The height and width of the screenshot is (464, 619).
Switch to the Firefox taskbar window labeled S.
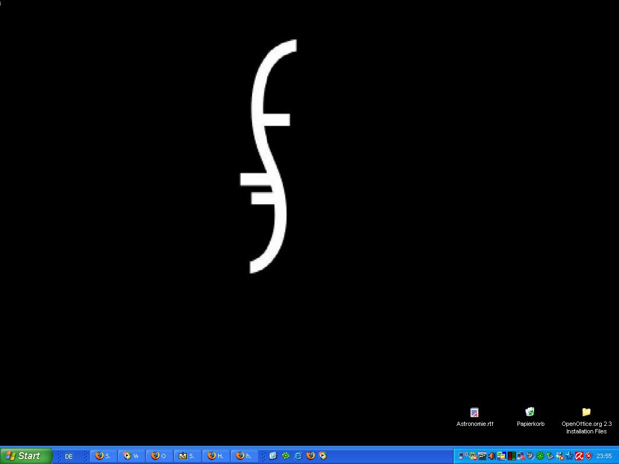[x=103, y=456]
